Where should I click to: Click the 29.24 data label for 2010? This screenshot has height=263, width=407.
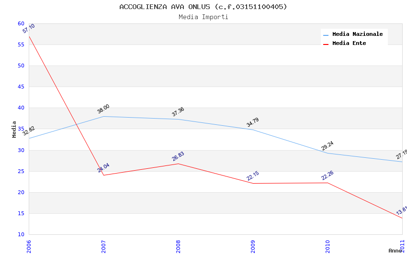[x=328, y=146]
